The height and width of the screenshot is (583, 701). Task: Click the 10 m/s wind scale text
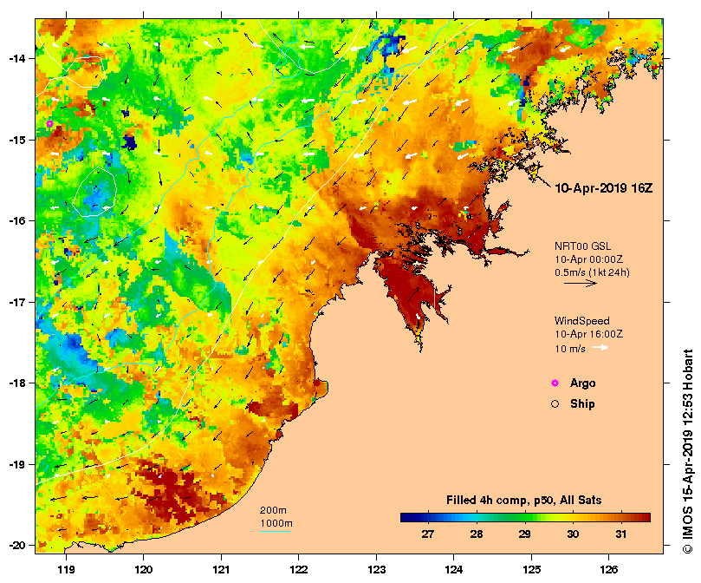(x=570, y=349)
